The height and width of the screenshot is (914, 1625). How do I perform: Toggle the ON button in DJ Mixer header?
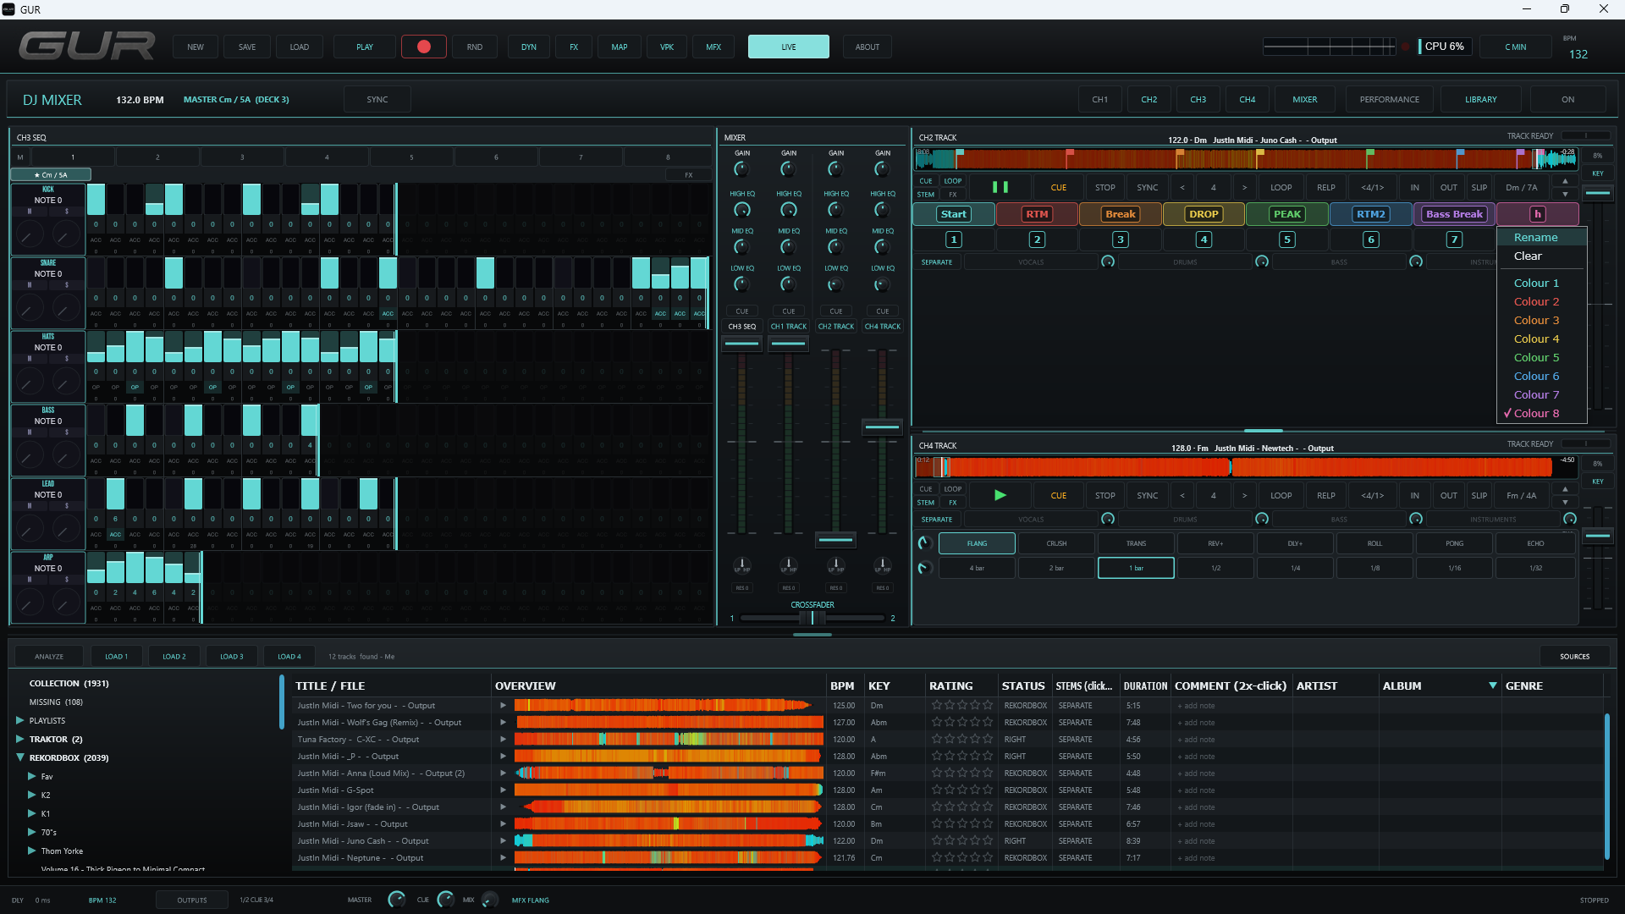tap(1567, 99)
